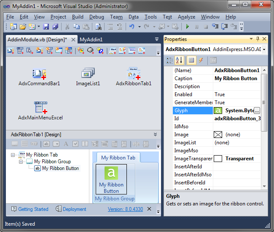Screen dimensions: 274x232
Task: Select My Ribbon Button preview in designer
Action: click(111, 179)
